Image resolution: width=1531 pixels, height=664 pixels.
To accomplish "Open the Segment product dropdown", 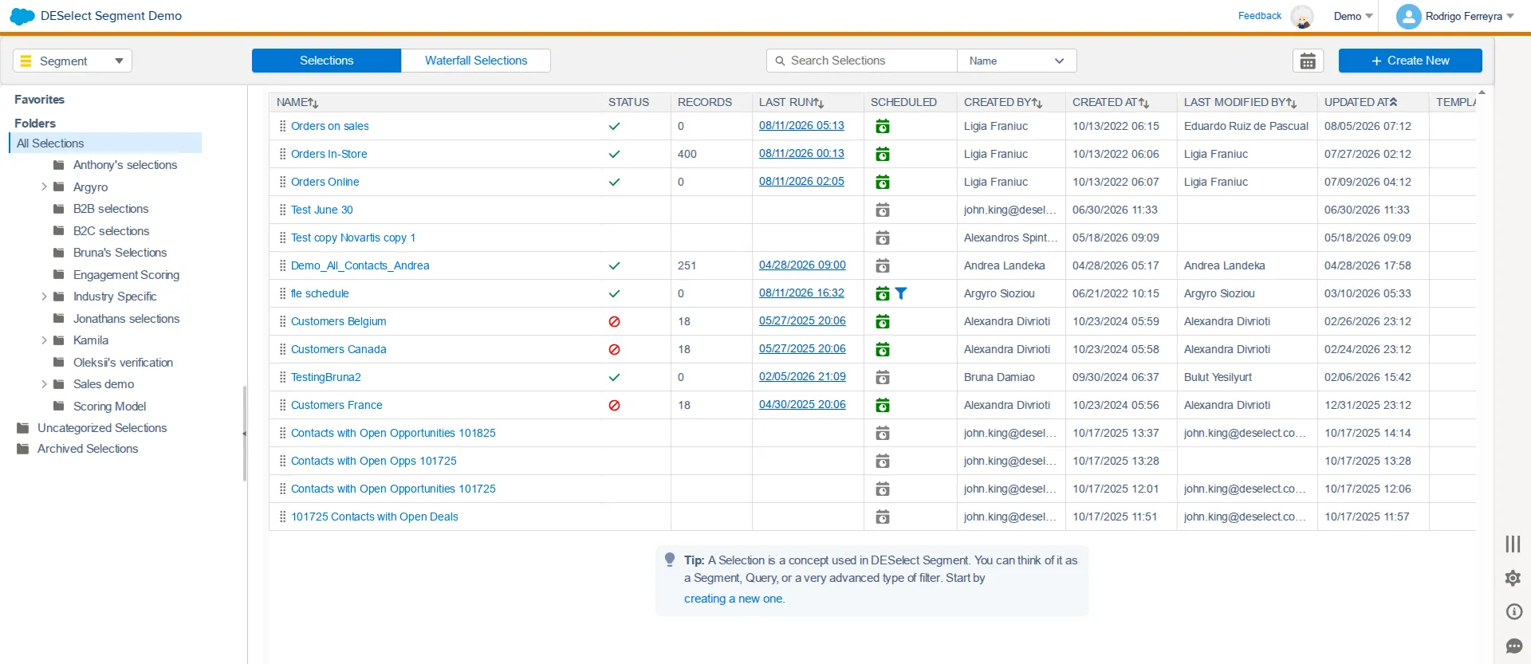I will coord(73,61).
